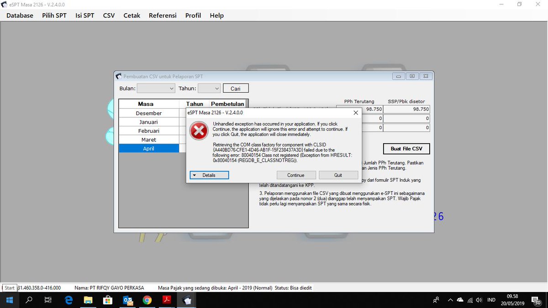Click the Pembetulan column header
This screenshot has width=548, height=308.
click(x=227, y=104)
